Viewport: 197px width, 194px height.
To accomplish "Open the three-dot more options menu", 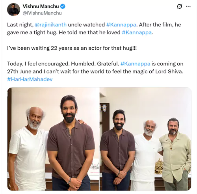I will tap(188, 6).
